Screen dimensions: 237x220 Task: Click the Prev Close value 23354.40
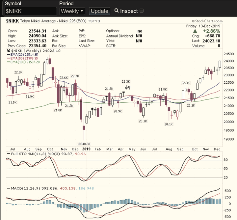(38, 46)
